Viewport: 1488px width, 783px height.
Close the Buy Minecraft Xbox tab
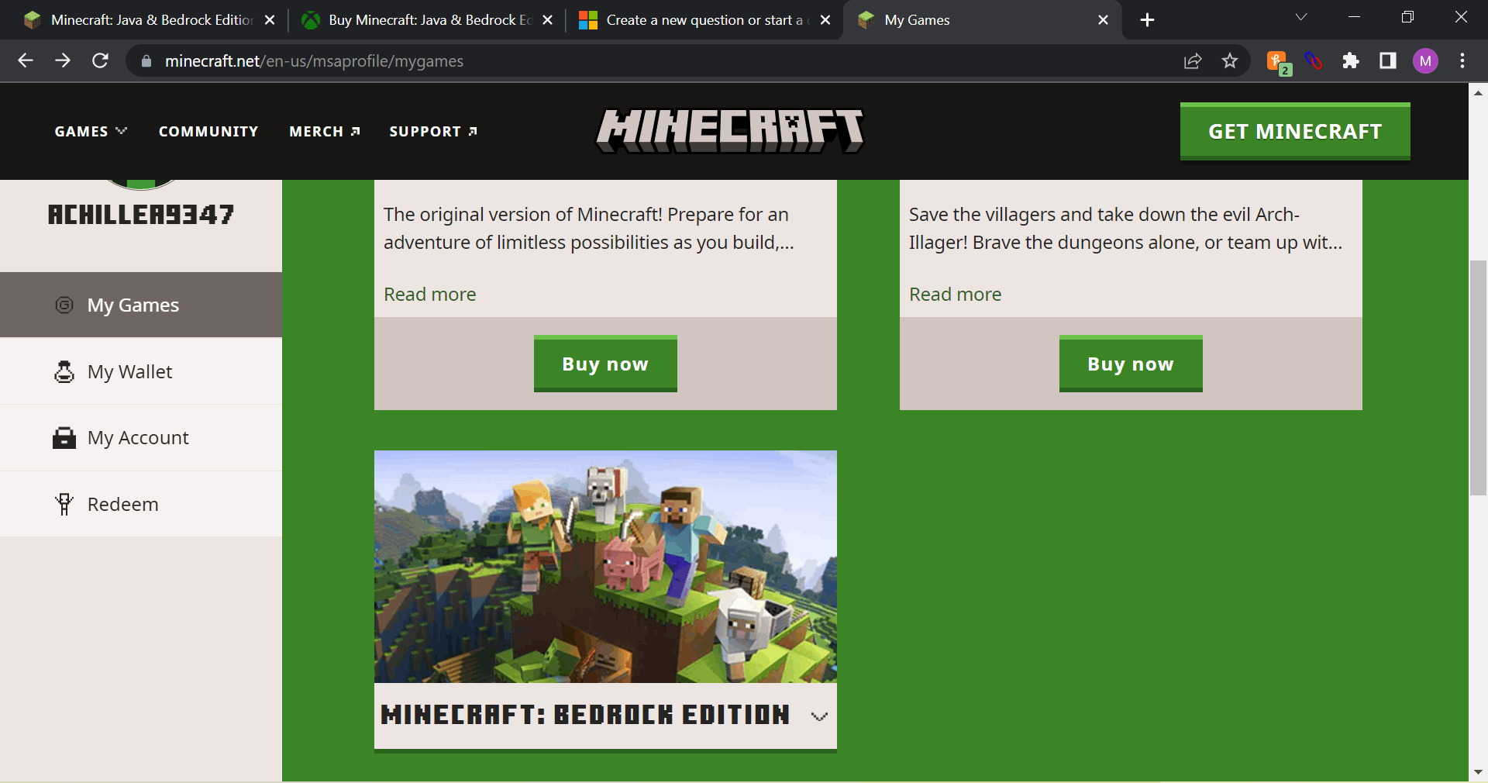(548, 20)
